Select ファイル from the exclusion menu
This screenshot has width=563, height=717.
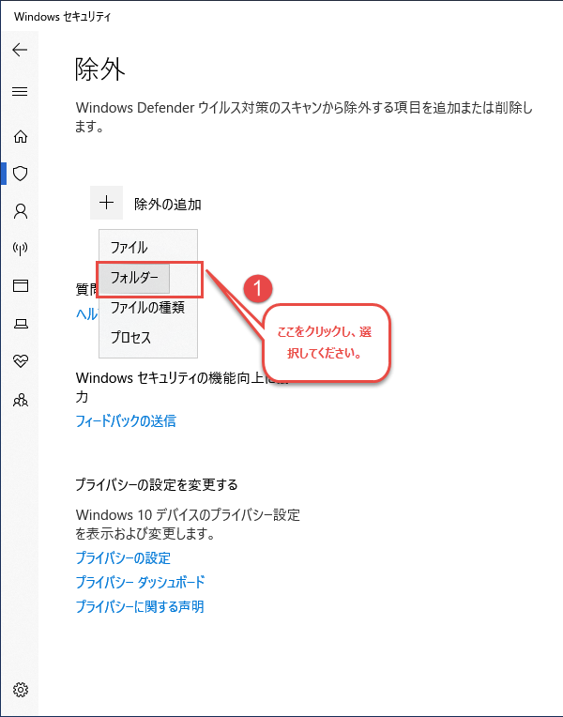[x=129, y=248]
